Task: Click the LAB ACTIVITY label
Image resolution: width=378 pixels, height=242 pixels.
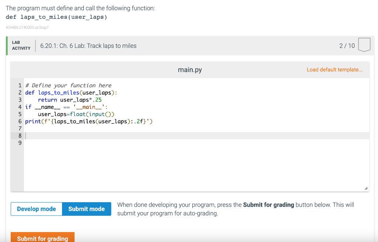Action: 21,45
